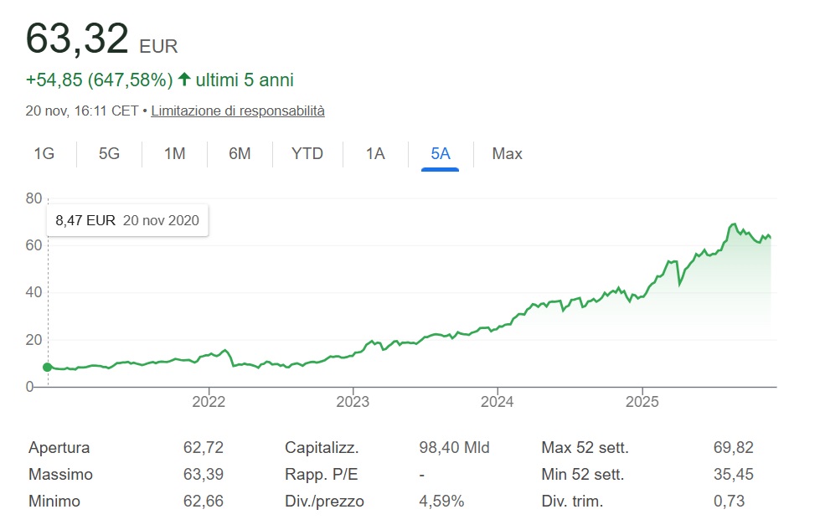The image size is (825, 530).
Task: Show the Max time range
Action: (507, 154)
